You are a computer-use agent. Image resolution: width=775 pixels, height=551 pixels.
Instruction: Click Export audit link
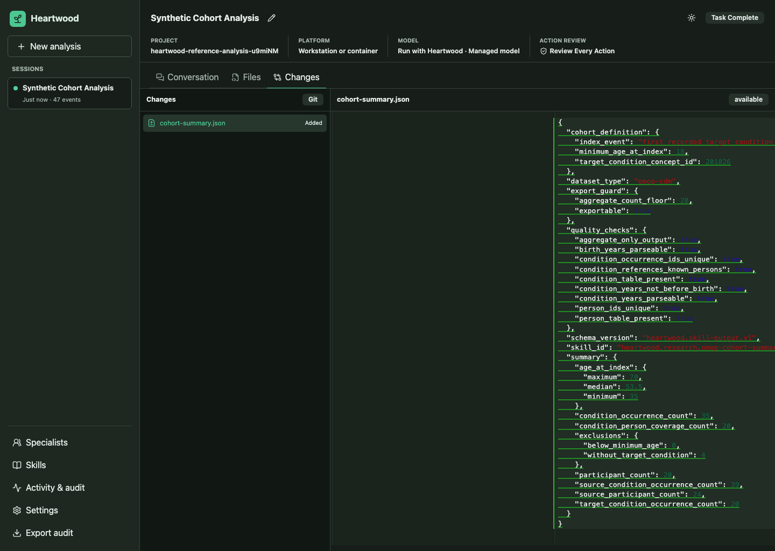(69, 533)
